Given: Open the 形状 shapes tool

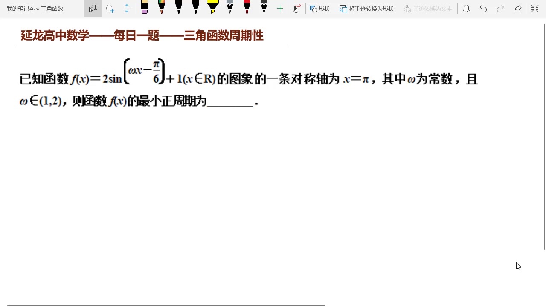Looking at the screenshot, I should [x=320, y=9].
